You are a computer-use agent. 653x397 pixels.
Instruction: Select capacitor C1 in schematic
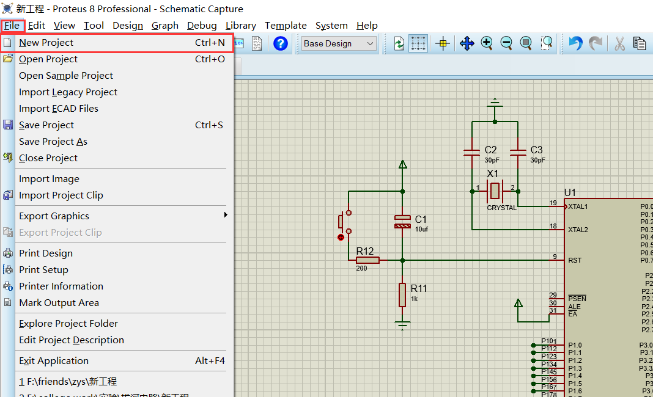[x=402, y=222]
